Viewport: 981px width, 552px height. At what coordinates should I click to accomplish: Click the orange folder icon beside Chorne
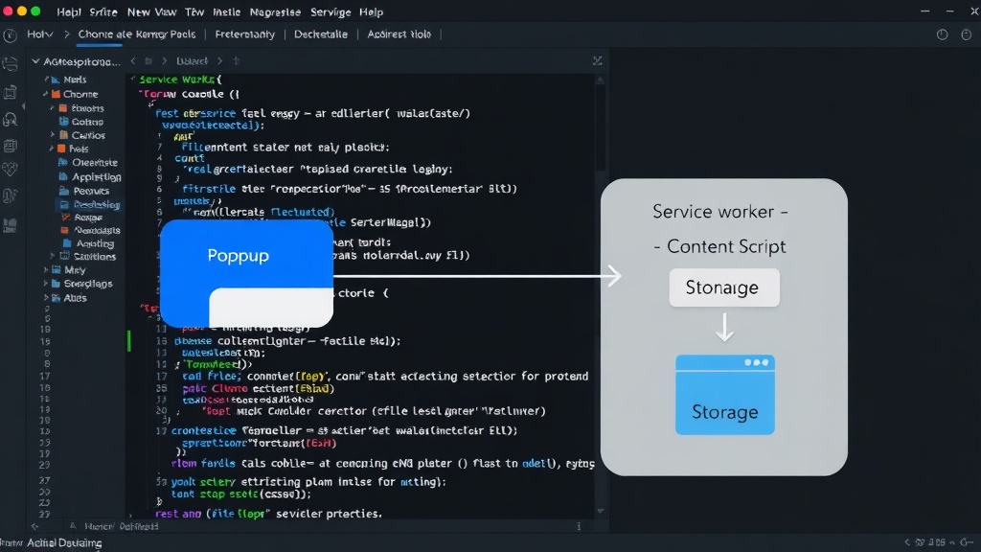pos(56,94)
